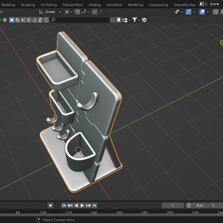This screenshot has height=223, width=223.
Task: Open the pivot point dropdown
Action: click(68, 12)
